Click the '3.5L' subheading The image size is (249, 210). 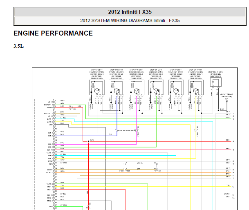coord(18,46)
